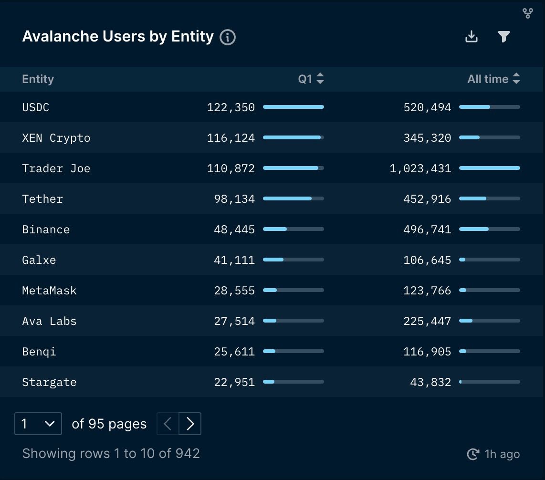The width and height of the screenshot is (545, 480).
Task: Download the Avalanche Users data
Action: coord(472,36)
